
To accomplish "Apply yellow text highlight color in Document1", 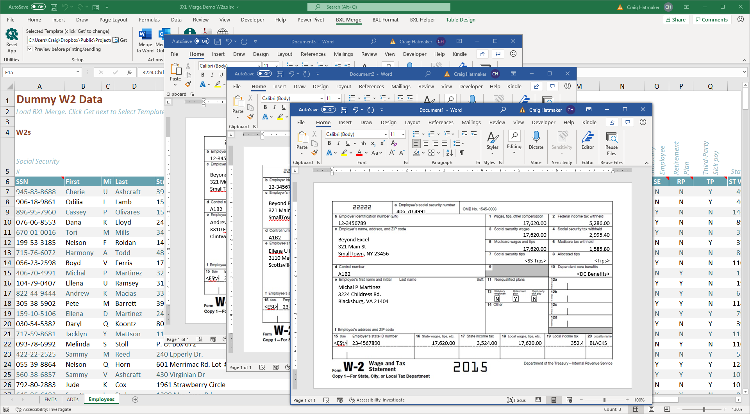I will [344, 153].
